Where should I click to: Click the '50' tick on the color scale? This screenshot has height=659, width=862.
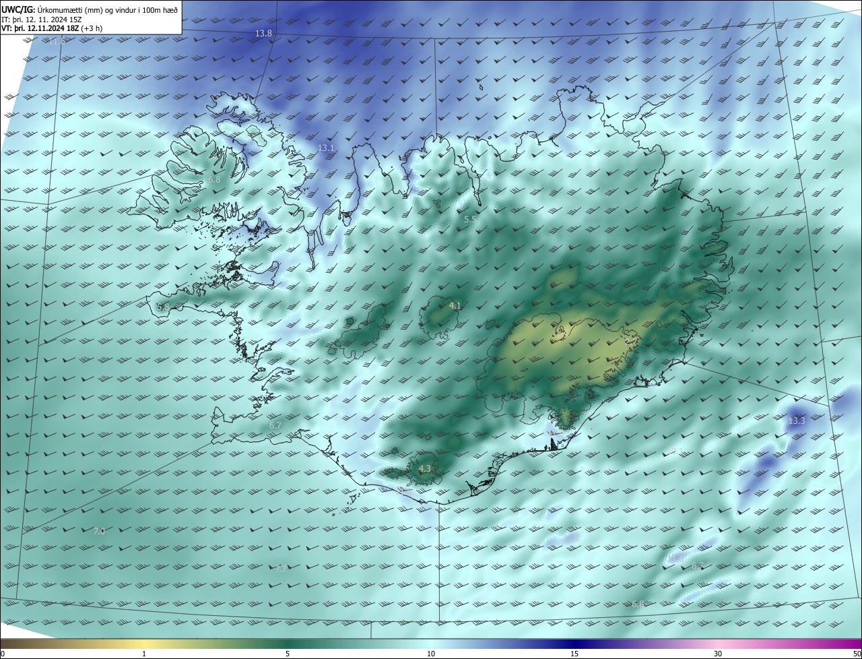point(857,654)
